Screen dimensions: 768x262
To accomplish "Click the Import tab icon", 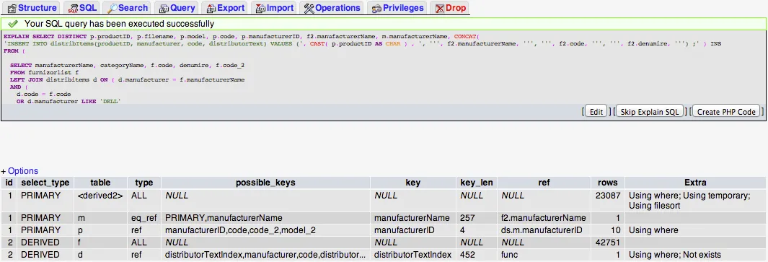I will pyautogui.click(x=260, y=9).
